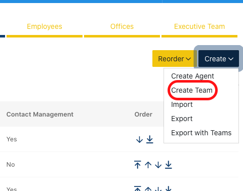
Task: Select the Import menu option
Action: pyautogui.click(x=182, y=104)
